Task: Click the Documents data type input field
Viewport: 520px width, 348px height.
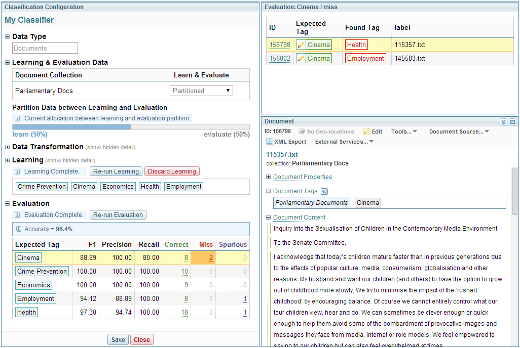Action: pos(45,49)
